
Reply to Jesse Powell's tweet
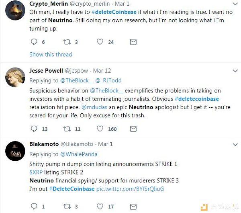click(34, 129)
